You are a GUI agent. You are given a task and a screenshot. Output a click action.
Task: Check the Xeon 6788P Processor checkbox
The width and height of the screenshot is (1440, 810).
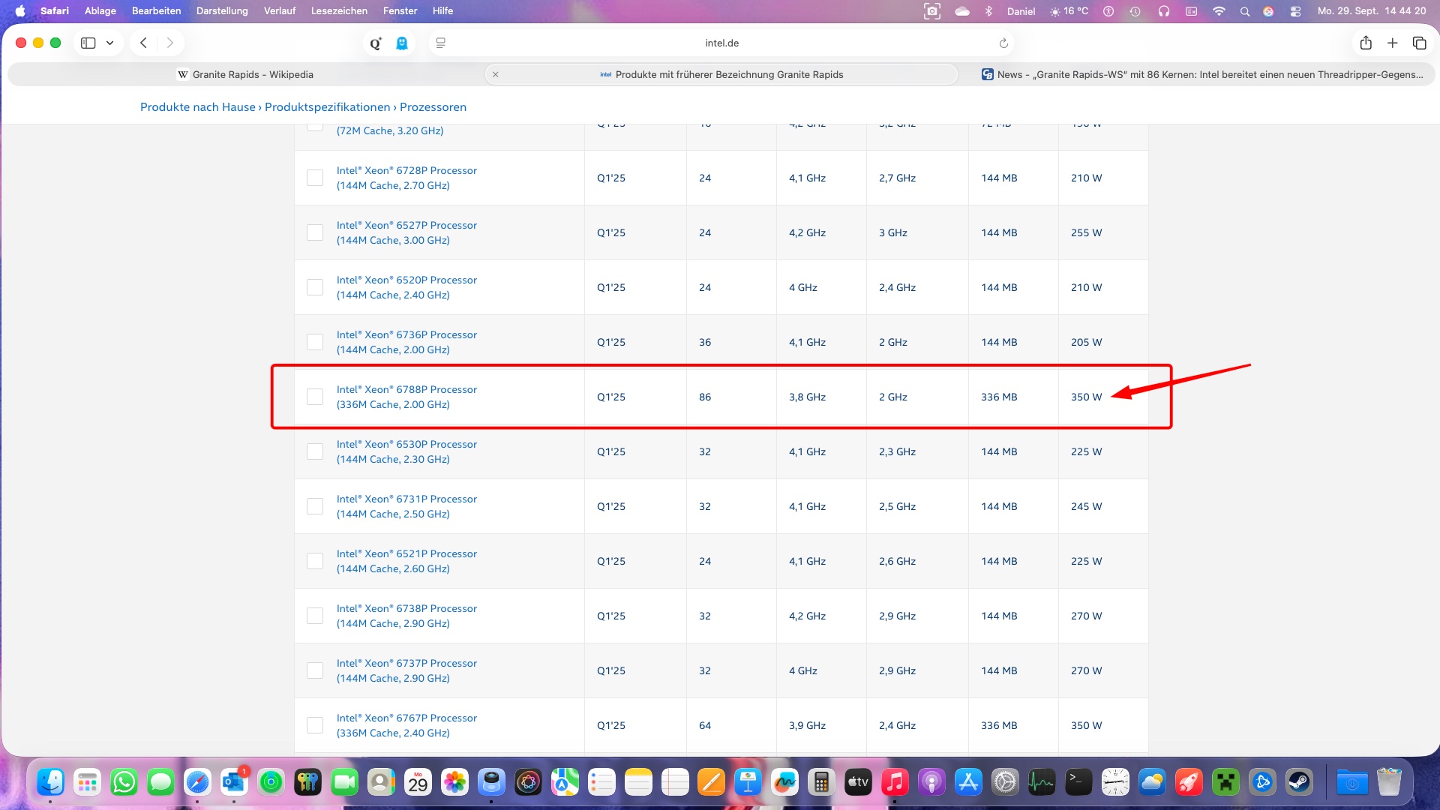click(x=315, y=397)
